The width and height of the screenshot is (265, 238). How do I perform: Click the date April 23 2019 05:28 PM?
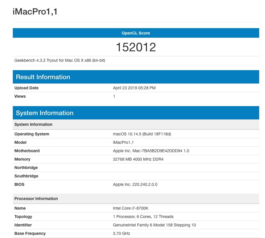(x=134, y=88)
